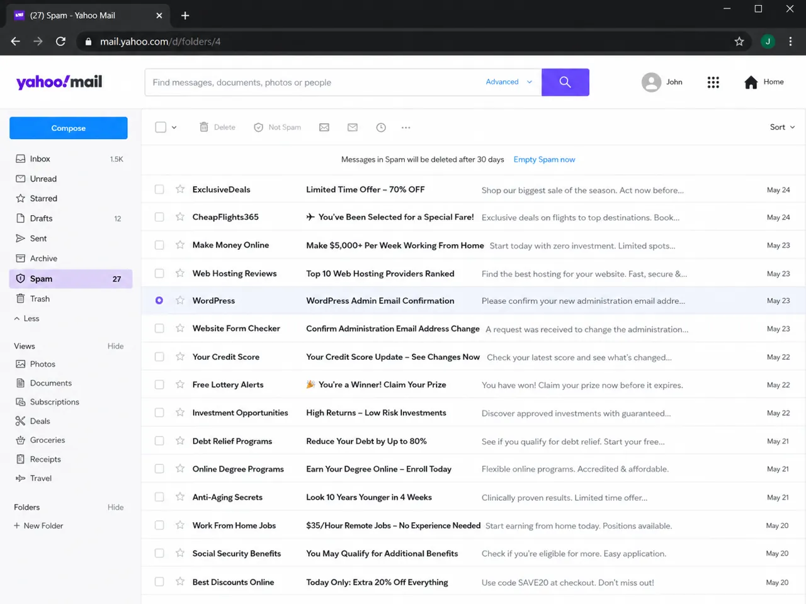This screenshot has height=604, width=806.
Task: Go back with browser back arrow
Action: tap(16, 42)
